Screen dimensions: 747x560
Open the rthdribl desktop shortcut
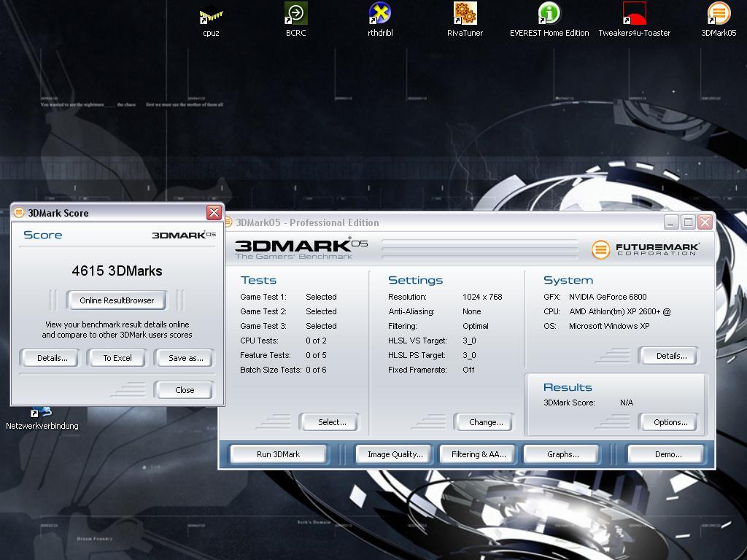point(380,19)
